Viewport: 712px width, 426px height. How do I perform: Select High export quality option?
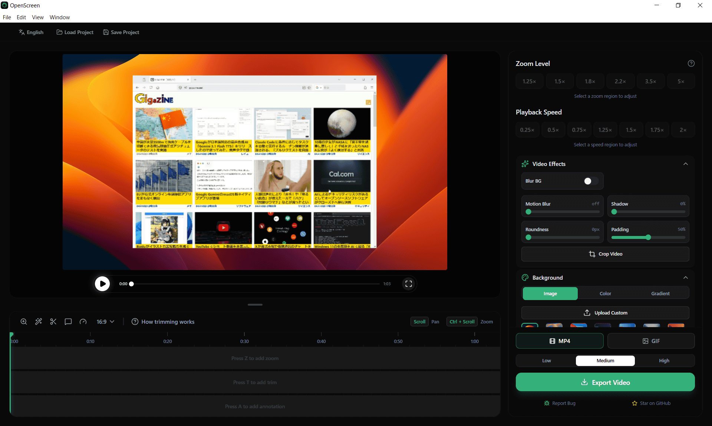point(664,361)
